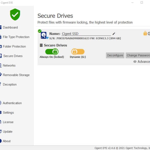Open the Networks section

[9, 65]
